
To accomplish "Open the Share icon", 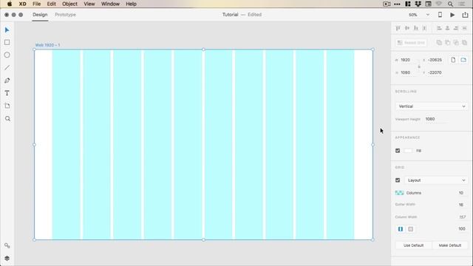I will tap(465, 15).
